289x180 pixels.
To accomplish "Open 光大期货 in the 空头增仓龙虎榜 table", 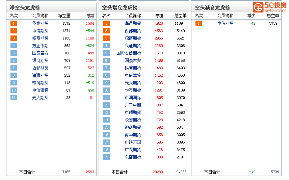I will point(133,83).
